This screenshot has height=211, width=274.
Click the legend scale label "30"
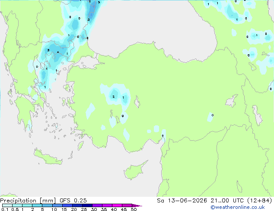[x=94, y=209]
